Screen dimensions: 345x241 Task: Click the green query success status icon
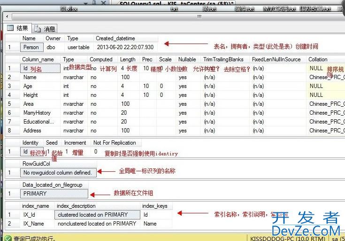coord(8,238)
